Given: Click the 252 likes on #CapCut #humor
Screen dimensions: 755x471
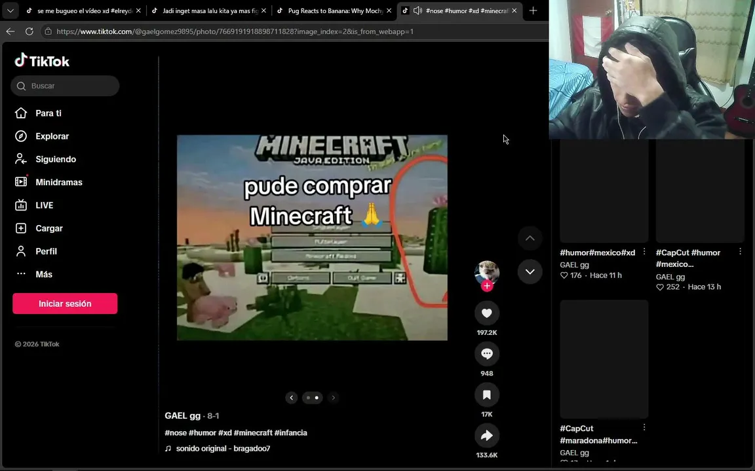Looking at the screenshot, I should point(668,287).
